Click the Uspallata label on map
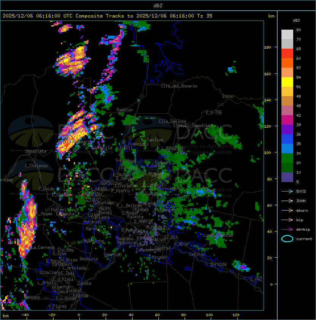316x320 pixels. [x=36, y=151]
